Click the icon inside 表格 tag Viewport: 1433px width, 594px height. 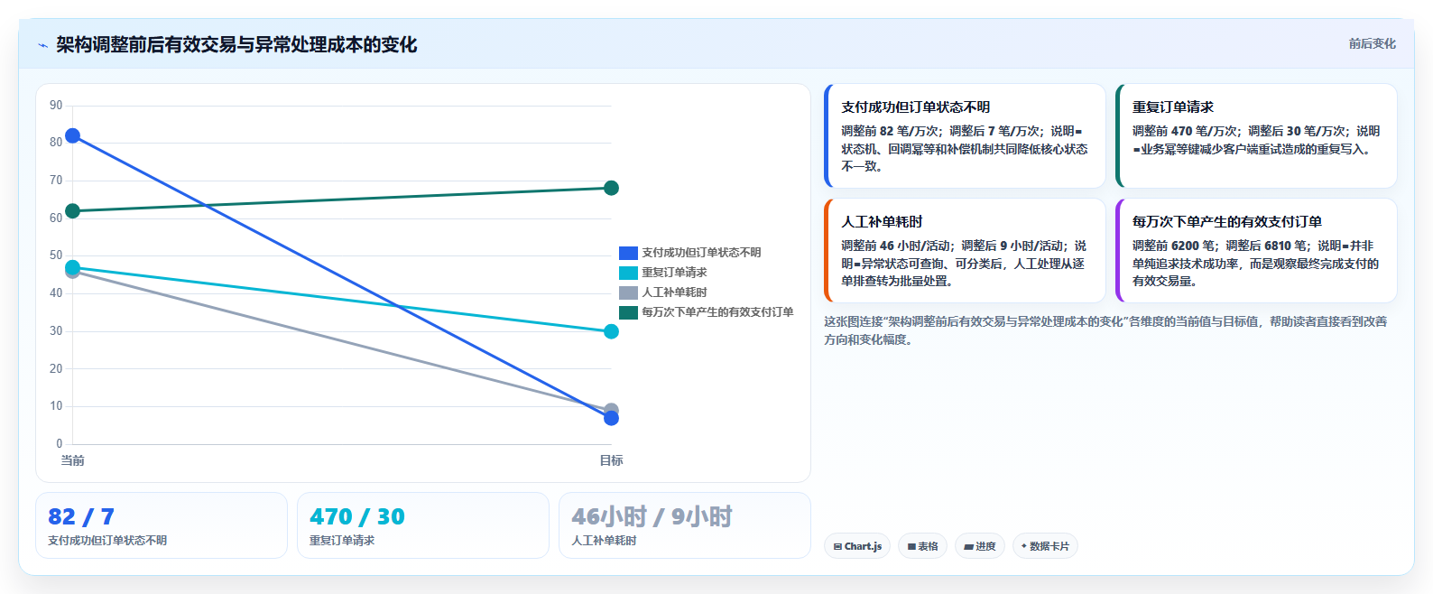coord(912,547)
